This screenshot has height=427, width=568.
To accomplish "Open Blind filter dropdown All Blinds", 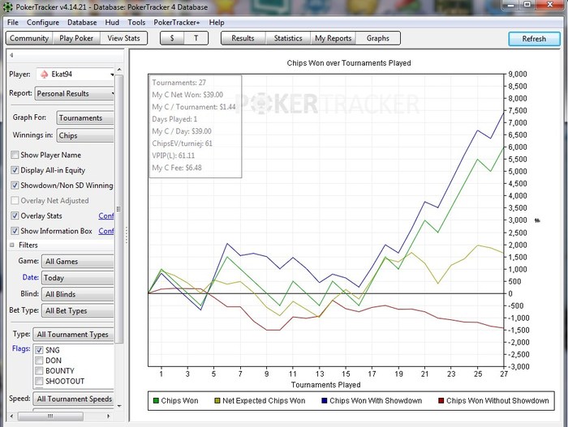I will (78, 294).
